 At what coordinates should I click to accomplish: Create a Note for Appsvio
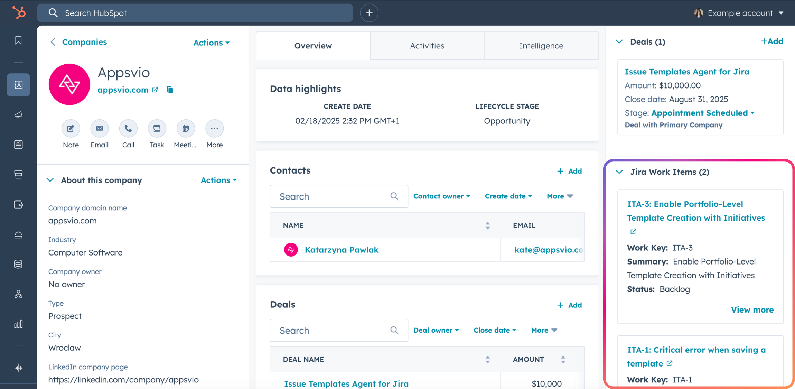click(x=71, y=128)
